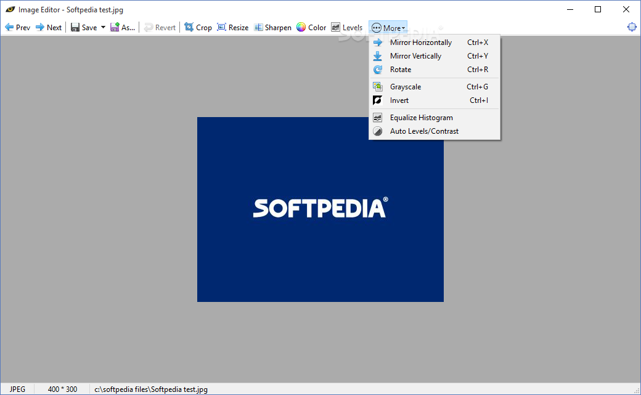Screen dimensions: 641x395
Task: Click the fit-to-window icon at the toolbar's right end
Action: point(632,27)
